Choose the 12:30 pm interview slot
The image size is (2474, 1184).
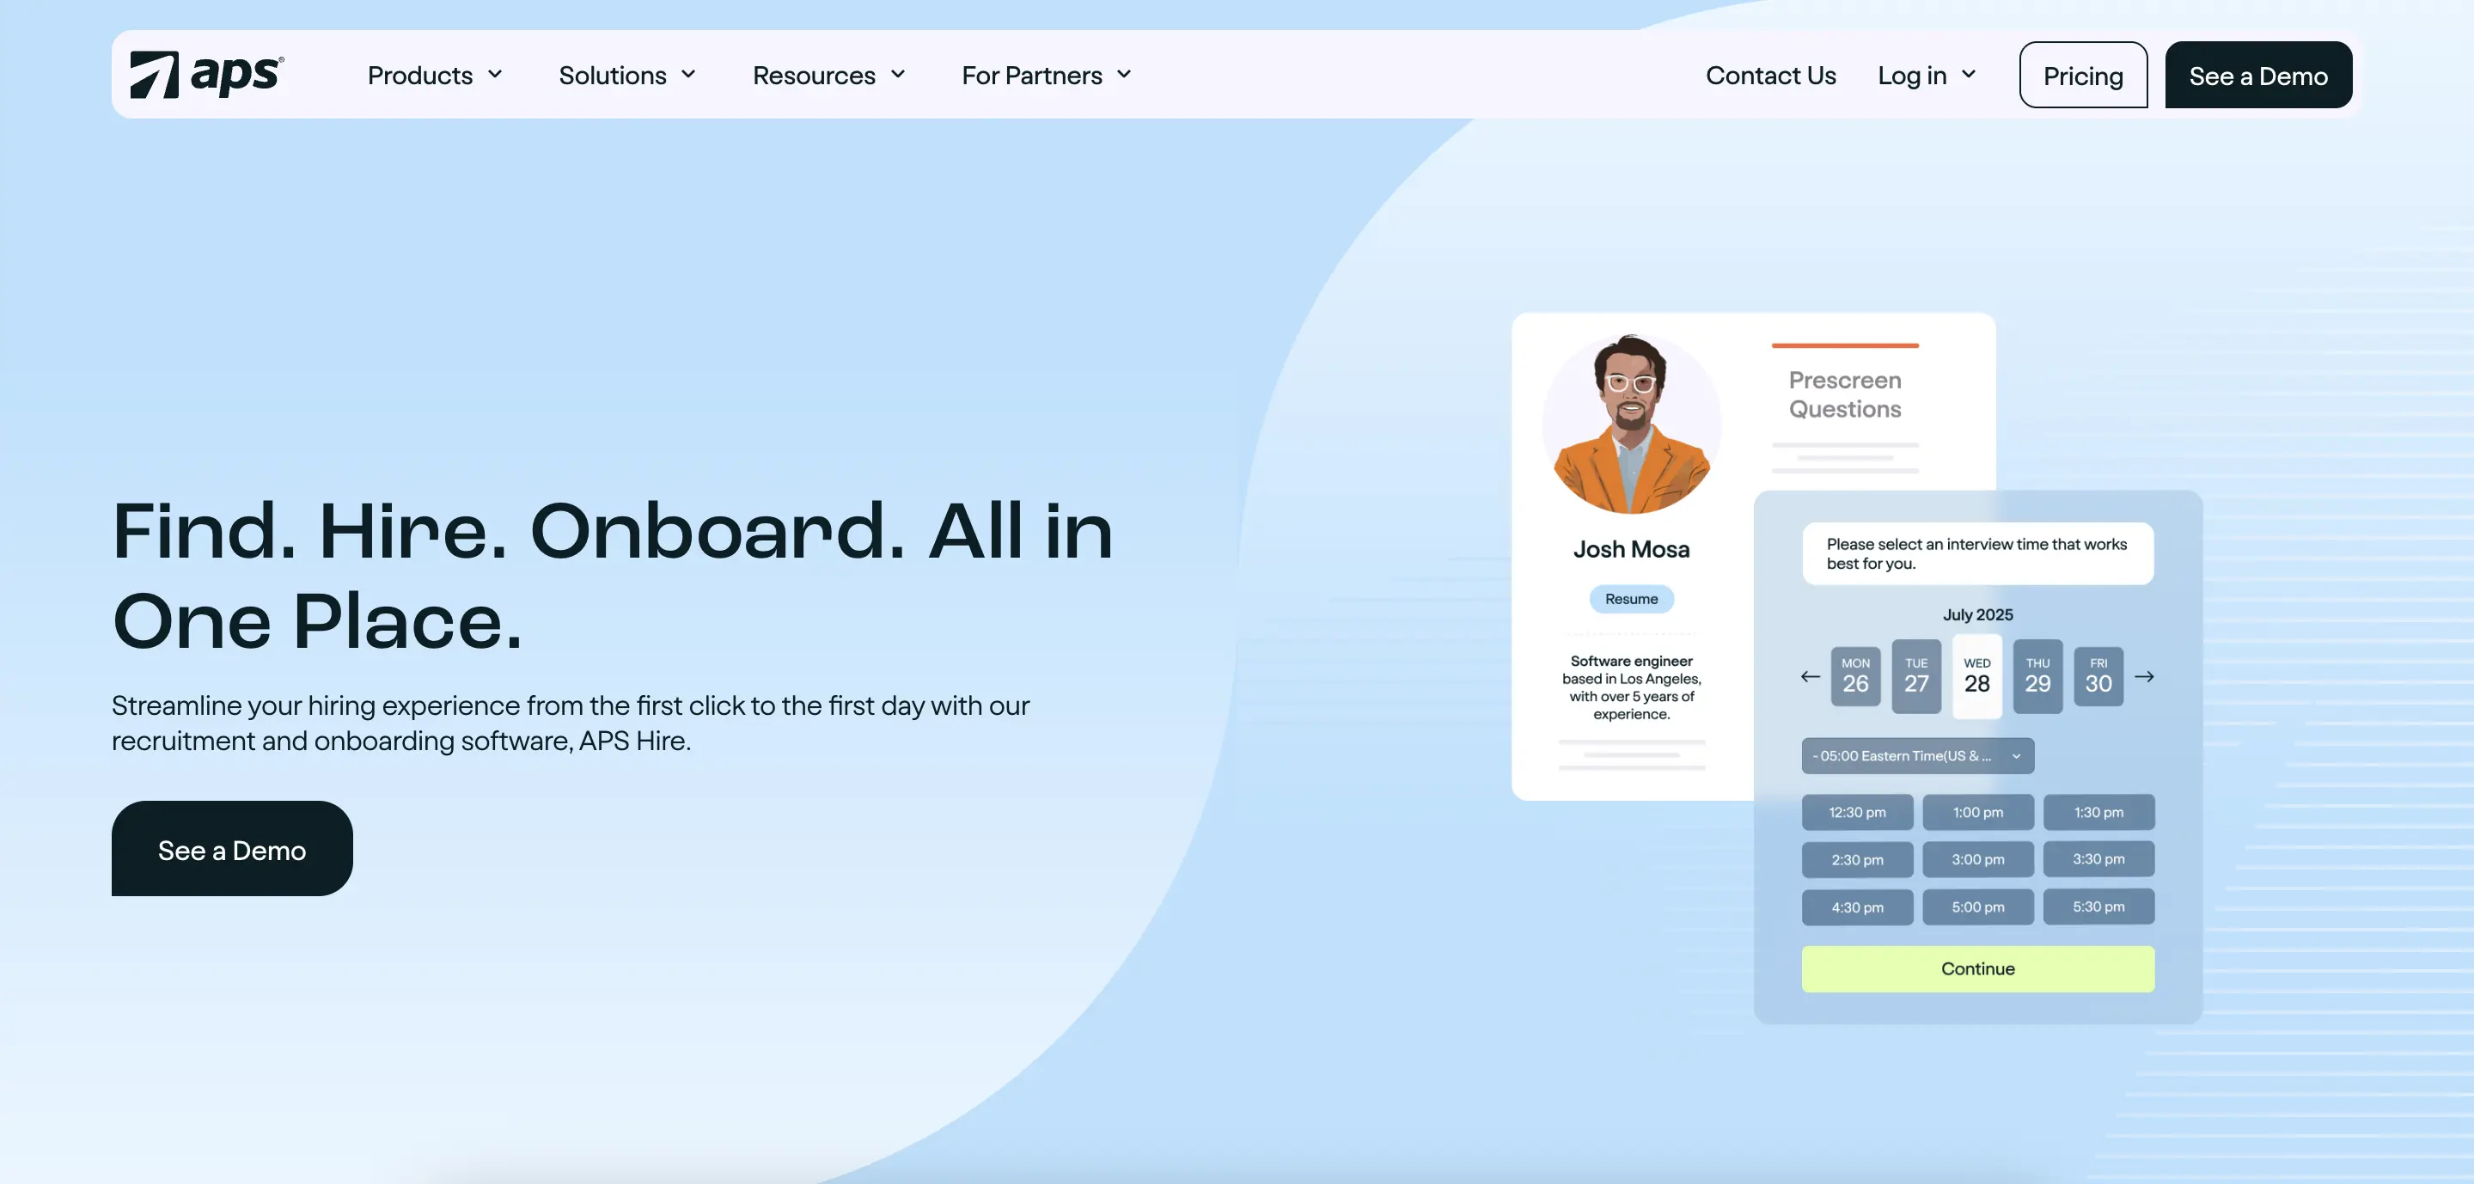click(x=1856, y=812)
